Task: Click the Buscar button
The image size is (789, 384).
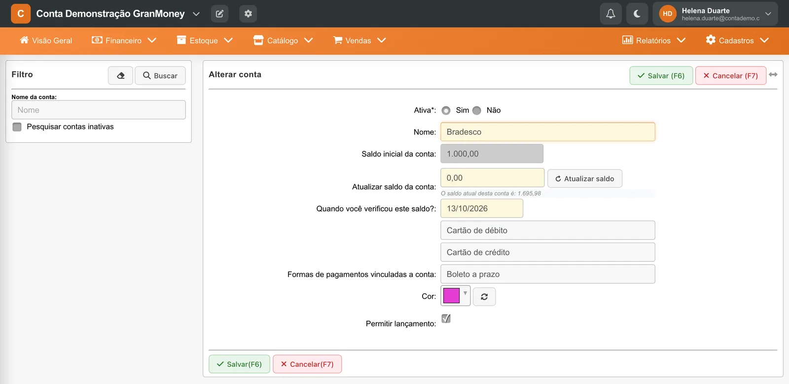Action: click(x=160, y=75)
